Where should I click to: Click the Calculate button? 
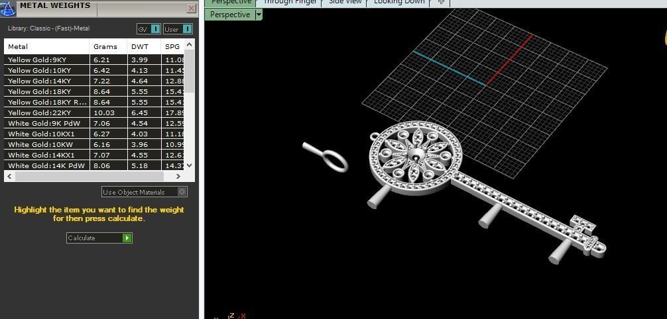(x=99, y=238)
